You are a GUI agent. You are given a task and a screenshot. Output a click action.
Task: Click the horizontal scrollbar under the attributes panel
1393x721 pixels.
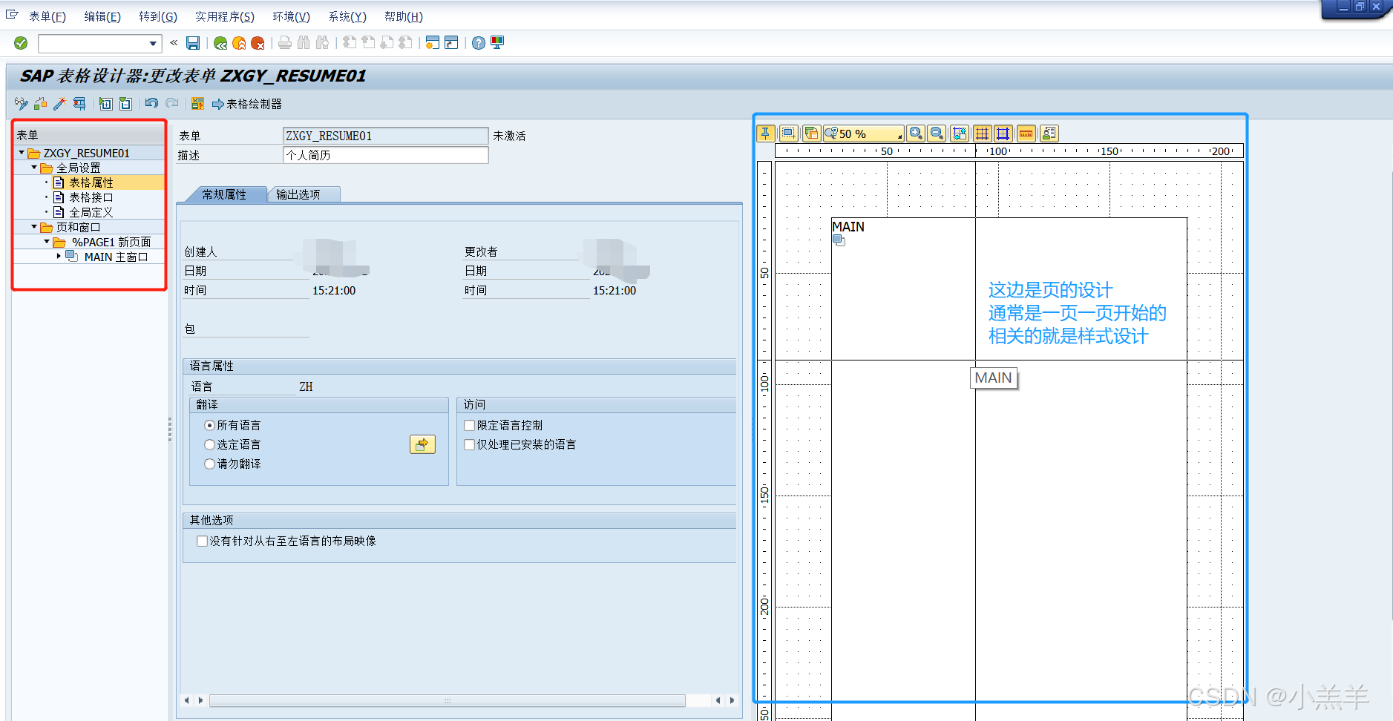[447, 700]
